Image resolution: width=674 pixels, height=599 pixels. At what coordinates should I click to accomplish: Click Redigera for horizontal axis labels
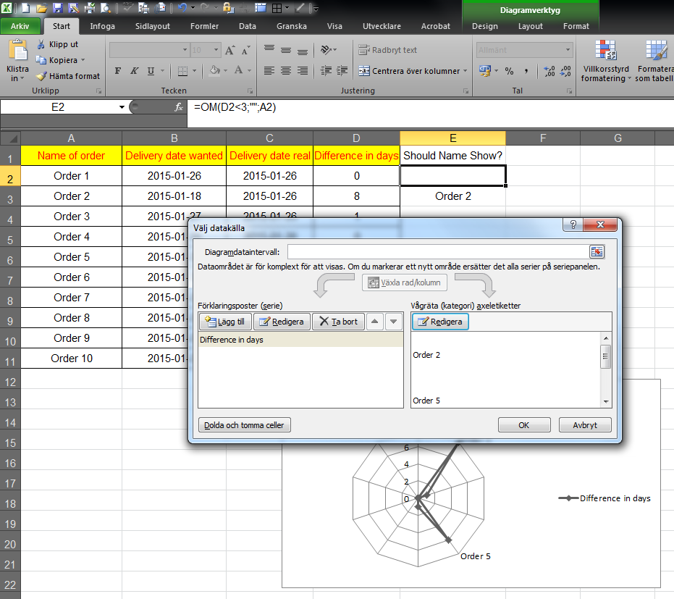[441, 322]
